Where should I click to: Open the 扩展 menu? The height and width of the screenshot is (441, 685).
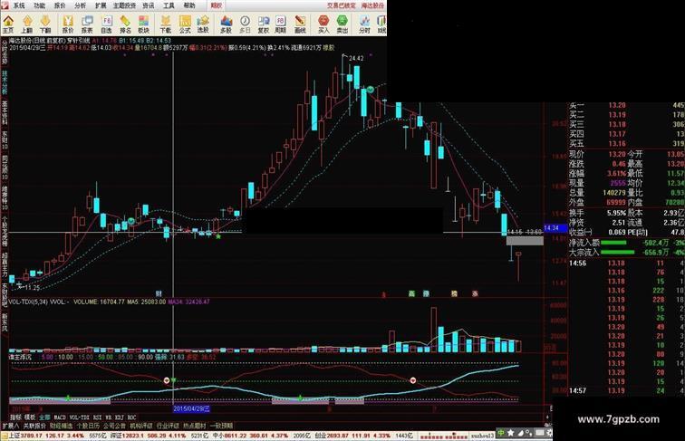(101, 5)
